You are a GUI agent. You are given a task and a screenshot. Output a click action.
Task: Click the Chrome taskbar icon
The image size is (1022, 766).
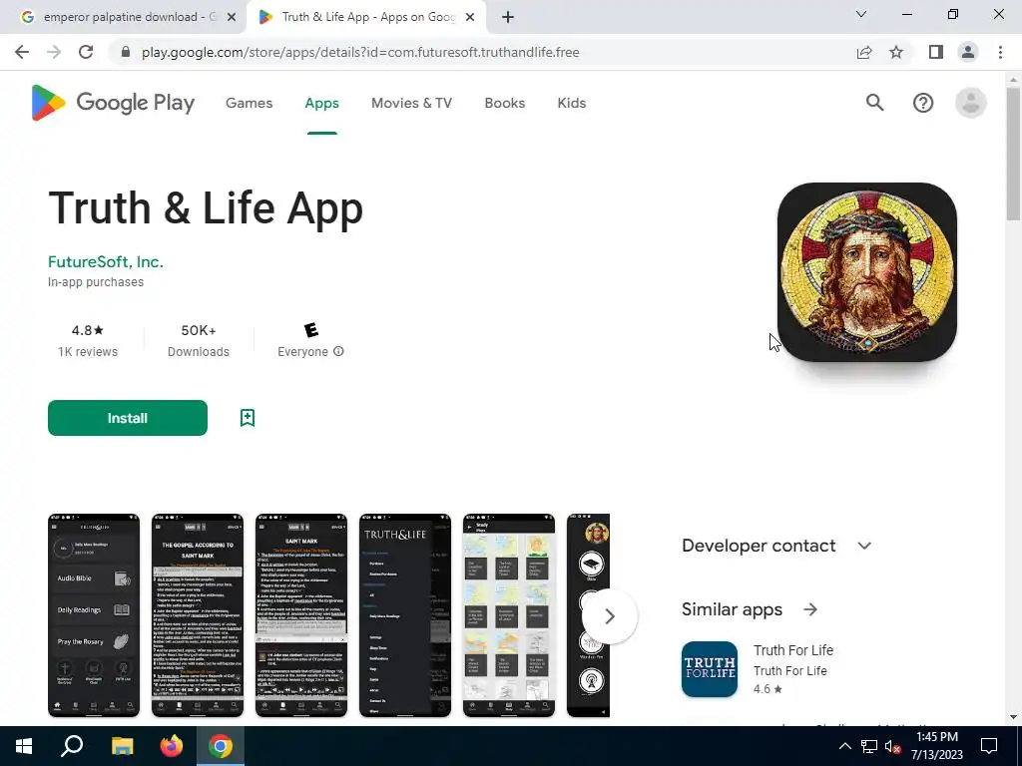(x=221, y=746)
